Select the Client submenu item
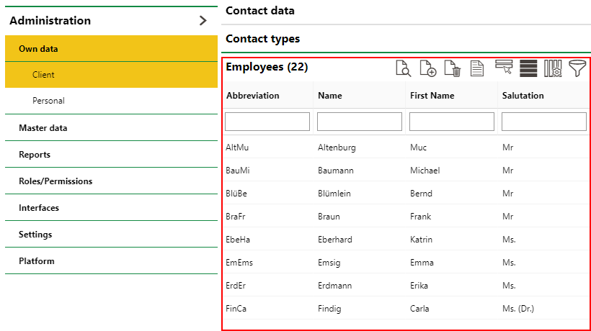591x331 pixels. click(111, 75)
